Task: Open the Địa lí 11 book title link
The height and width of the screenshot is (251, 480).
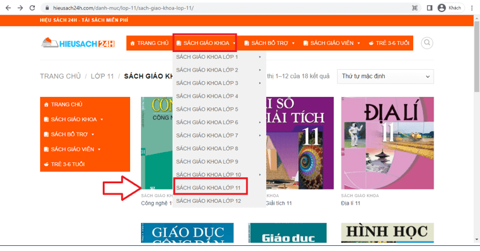Action: pyautogui.click(x=350, y=203)
